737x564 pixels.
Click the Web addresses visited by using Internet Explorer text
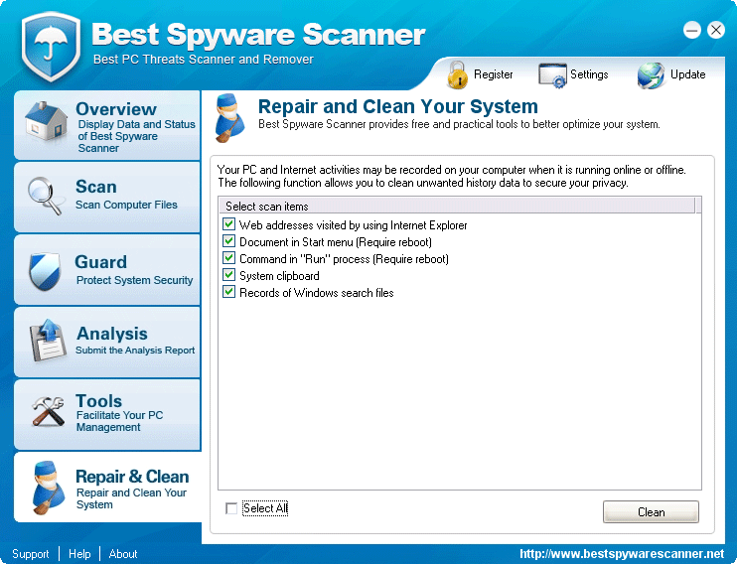tap(353, 225)
